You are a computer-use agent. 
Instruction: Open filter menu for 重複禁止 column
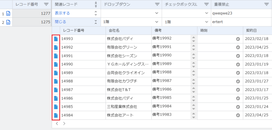tap(267, 4)
